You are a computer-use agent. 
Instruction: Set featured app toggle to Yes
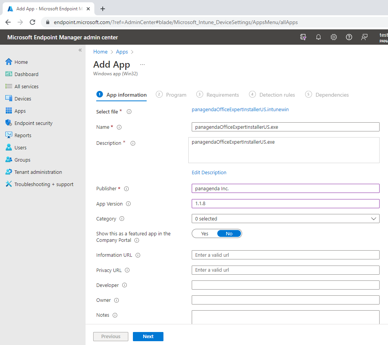[205, 233]
